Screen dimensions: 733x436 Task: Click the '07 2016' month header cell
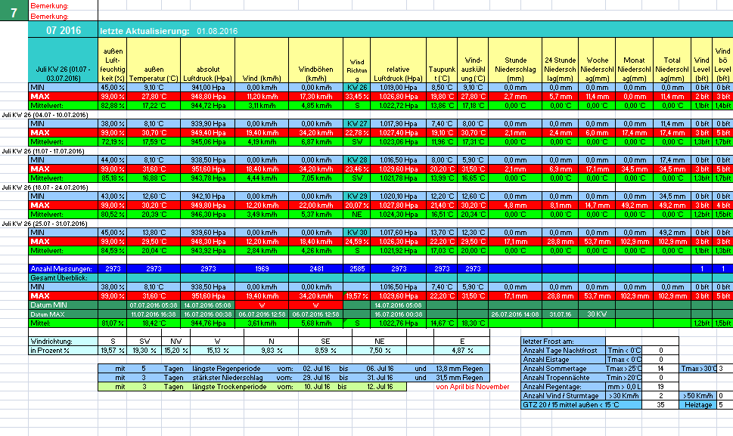click(x=63, y=30)
